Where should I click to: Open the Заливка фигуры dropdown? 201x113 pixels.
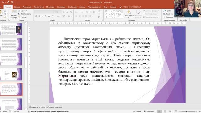(151, 11)
